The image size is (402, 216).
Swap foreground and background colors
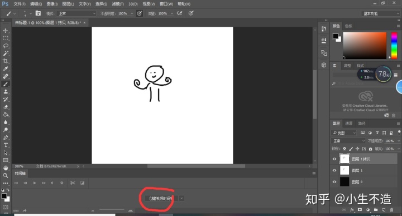point(8,190)
